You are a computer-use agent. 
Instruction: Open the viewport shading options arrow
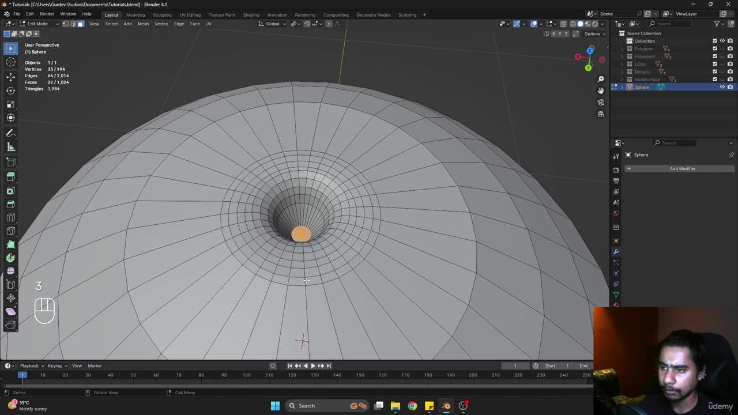point(603,24)
